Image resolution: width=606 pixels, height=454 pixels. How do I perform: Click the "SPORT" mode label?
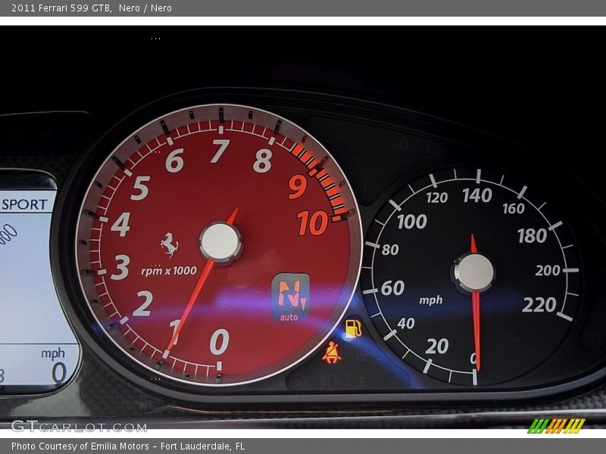pos(25,204)
